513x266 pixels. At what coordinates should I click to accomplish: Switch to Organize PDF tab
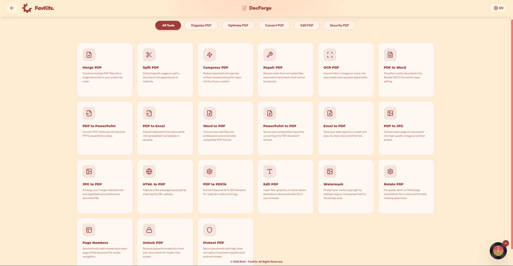tap(201, 25)
